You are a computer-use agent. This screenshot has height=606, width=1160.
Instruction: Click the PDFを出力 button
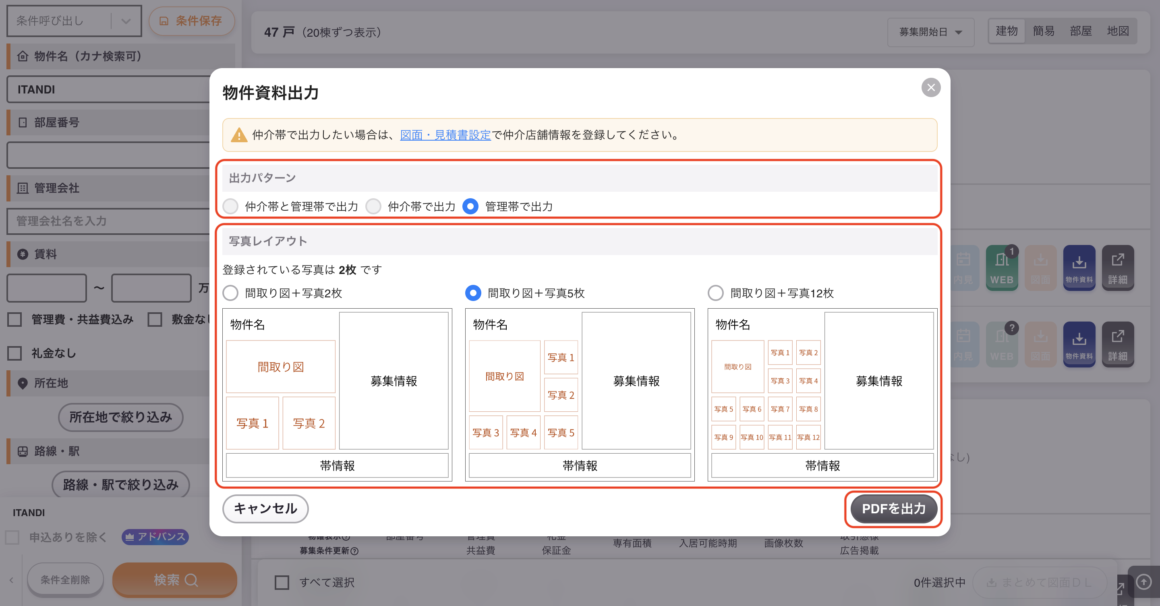(893, 508)
